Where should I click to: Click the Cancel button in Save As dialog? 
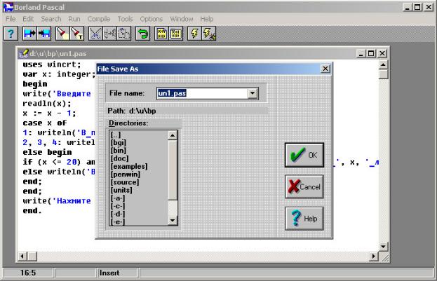click(x=304, y=186)
